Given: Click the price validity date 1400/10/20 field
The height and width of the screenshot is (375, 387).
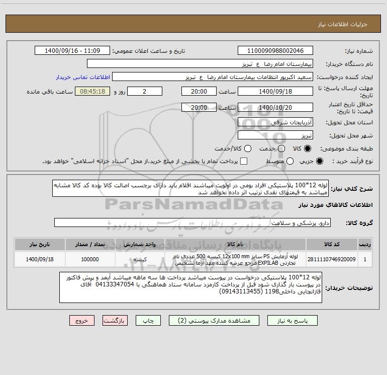Looking at the screenshot, I should tap(275, 108).
